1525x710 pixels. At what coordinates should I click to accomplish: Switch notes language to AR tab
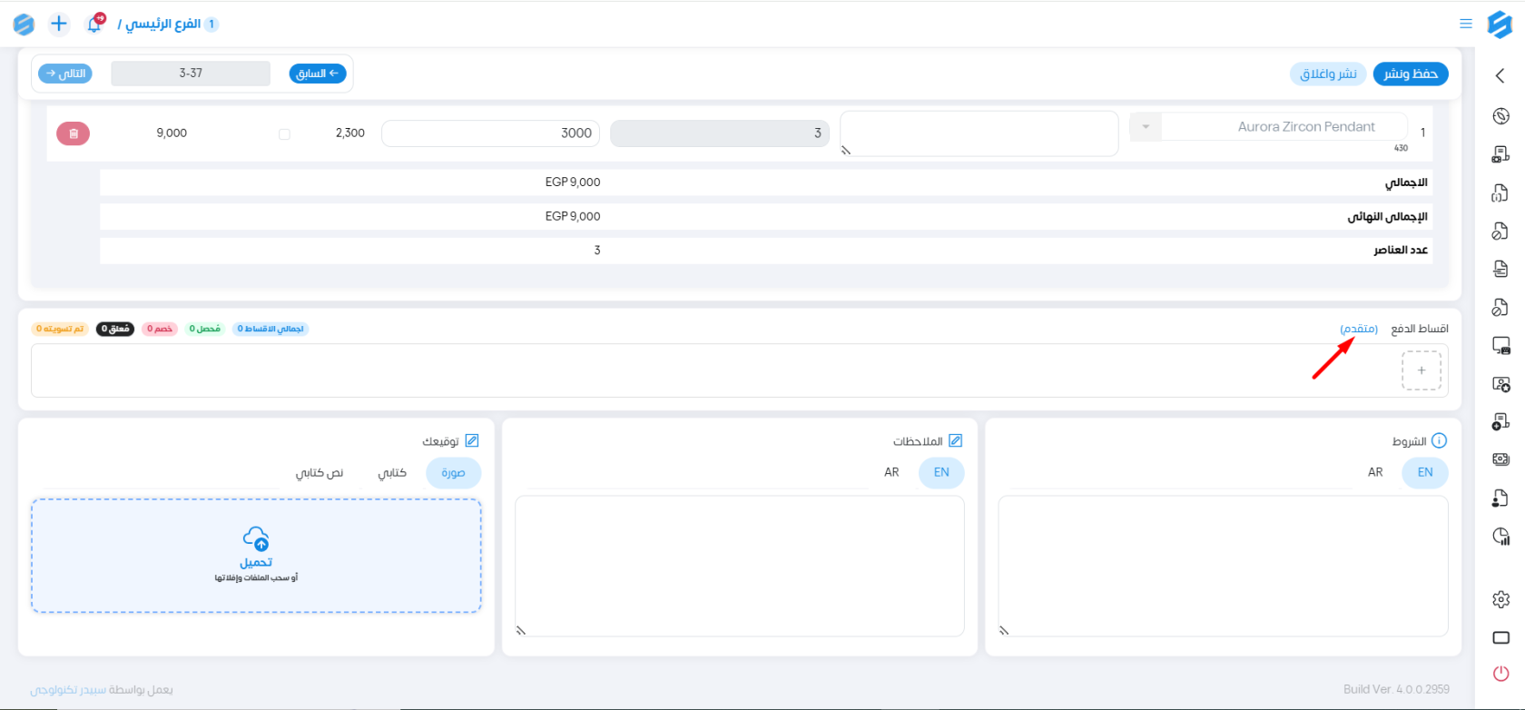(x=891, y=472)
